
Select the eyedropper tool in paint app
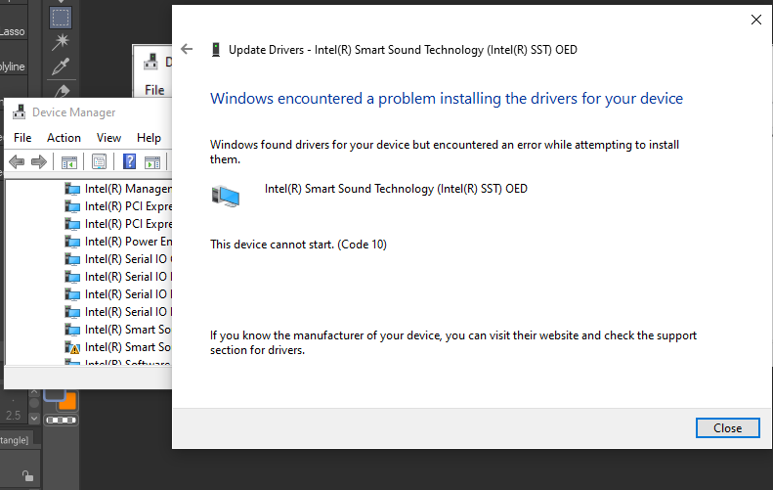(61, 67)
